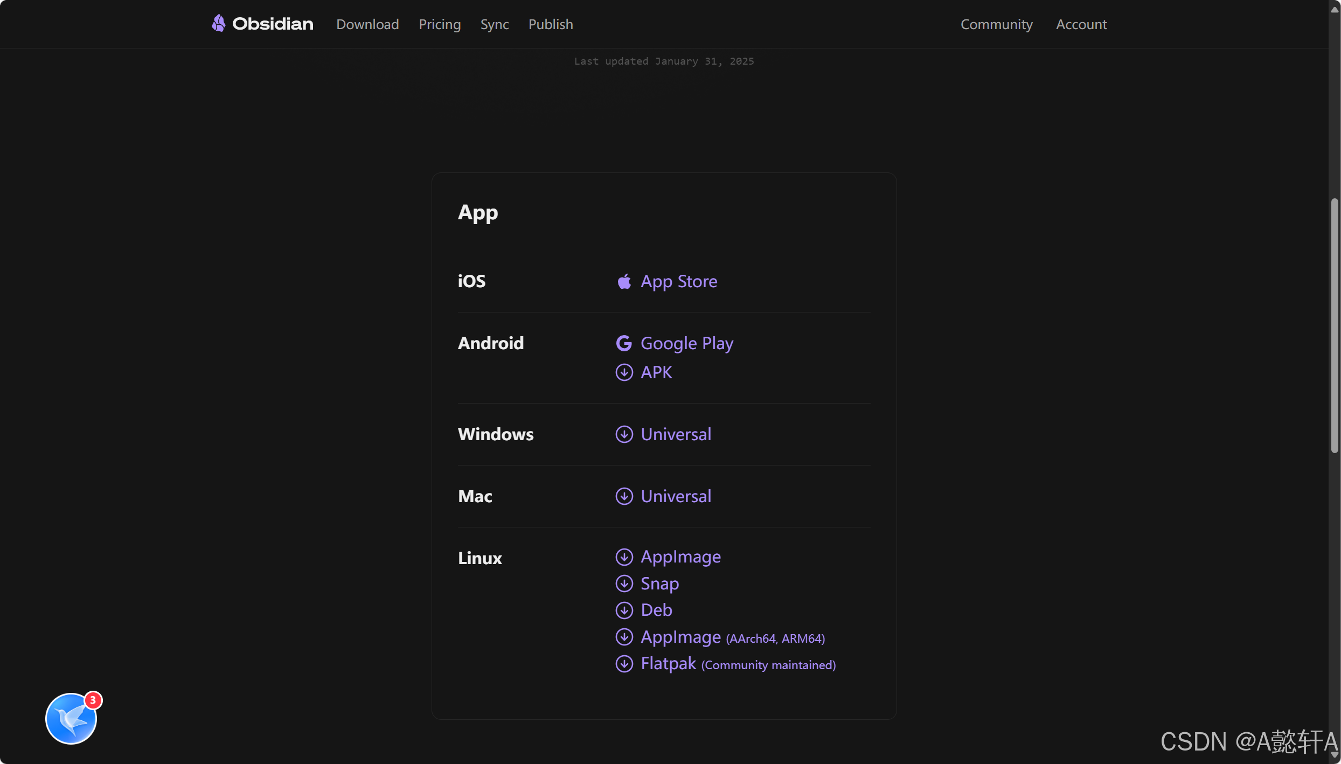1341x764 pixels.
Task: Open the App Store link for iOS
Action: pos(678,281)
